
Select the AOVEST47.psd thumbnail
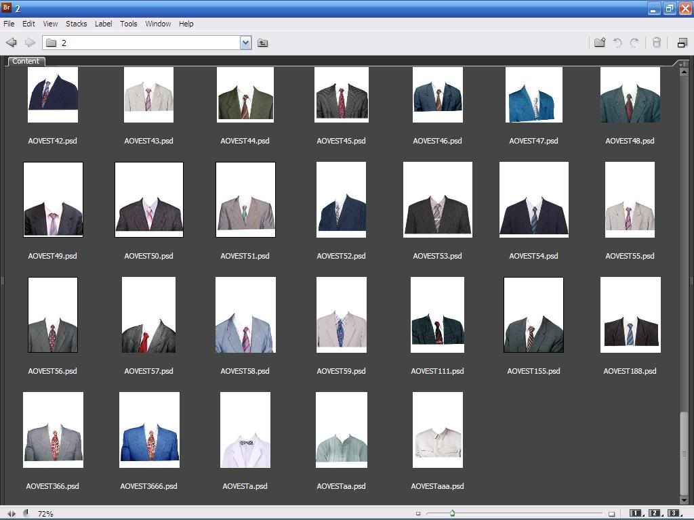tap(534, 95)
